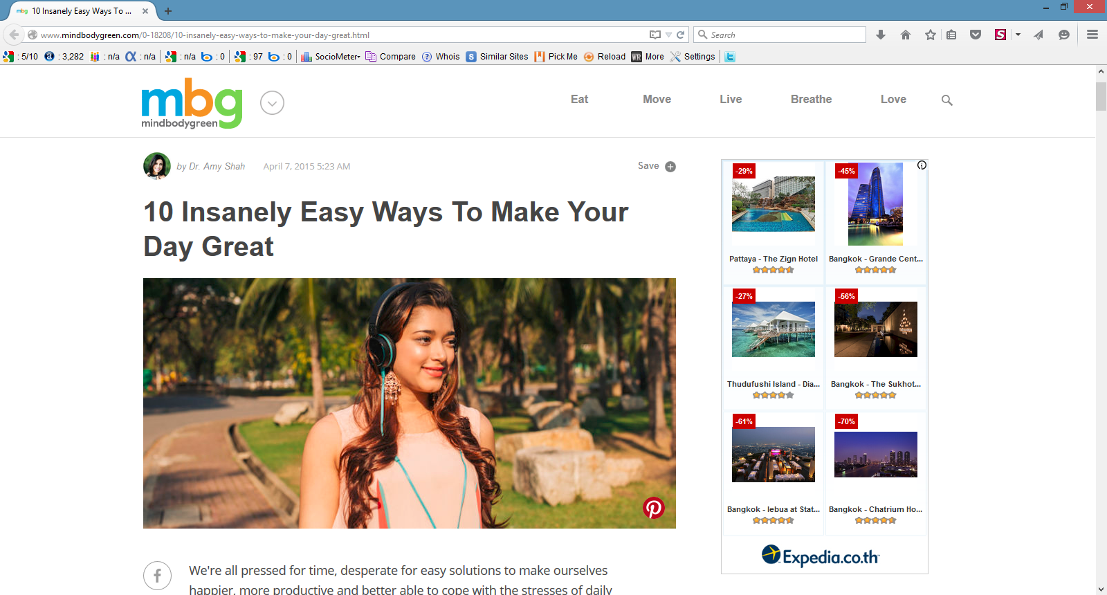Image resolution: width=1107 pixels, height=595 pixels.
Task: Open the S extension dropdown arrow
Action: pos(1018,35)
